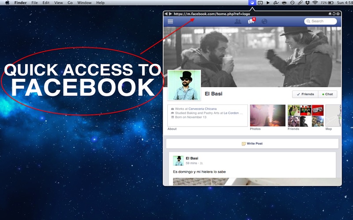Open the friend requests icon
The height and width of the screenshot is (220, 353).
tap(238, 22)
